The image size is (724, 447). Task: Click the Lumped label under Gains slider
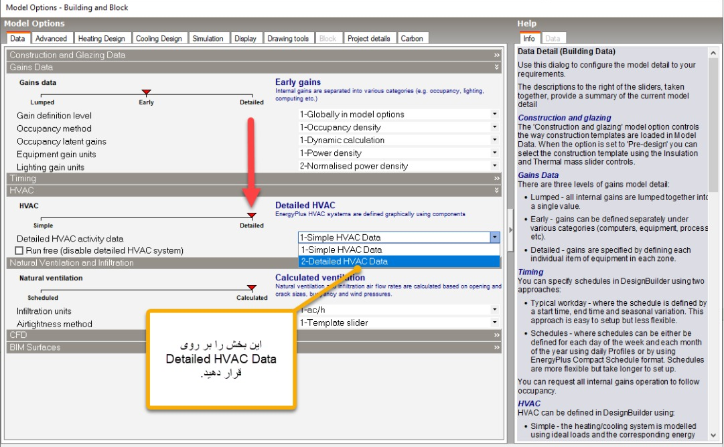pyautogui.click(x=42, y=102)
